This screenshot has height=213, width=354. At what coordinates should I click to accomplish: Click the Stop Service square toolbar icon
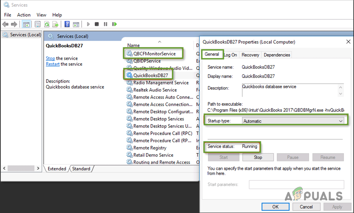(97, 24)
